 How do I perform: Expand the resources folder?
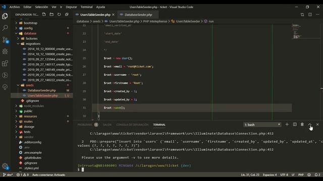[30, 116]
